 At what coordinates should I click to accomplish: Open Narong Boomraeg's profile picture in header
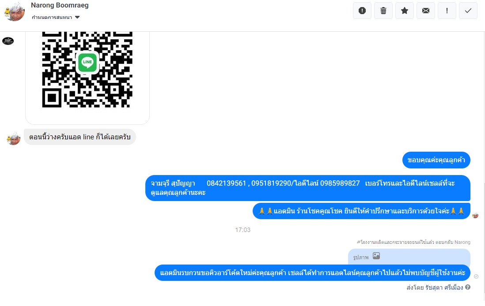pyautogui.click(x=14, y=11)
